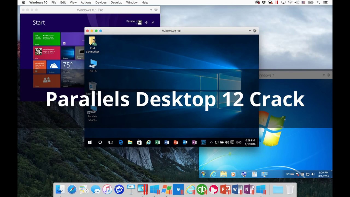350x197 pixels.
Task: Open the Edit menu
Action: coord(63,2)
